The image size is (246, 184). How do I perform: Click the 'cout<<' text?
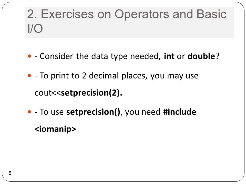click(x=48, y=93)
